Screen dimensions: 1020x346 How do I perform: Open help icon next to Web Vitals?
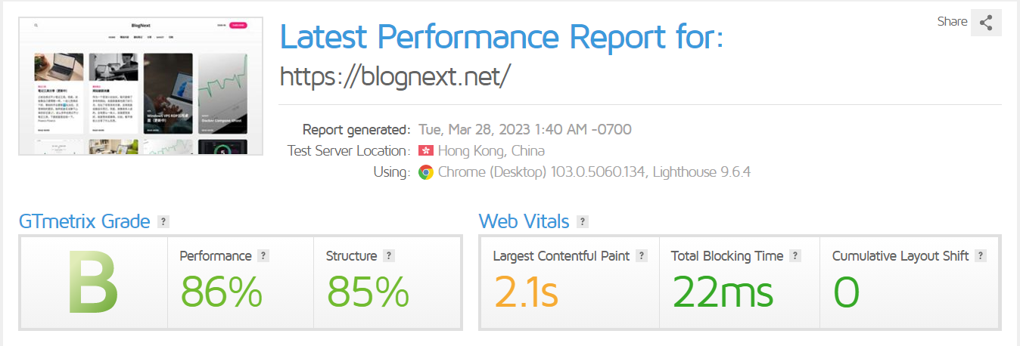[x=583, y=222]
